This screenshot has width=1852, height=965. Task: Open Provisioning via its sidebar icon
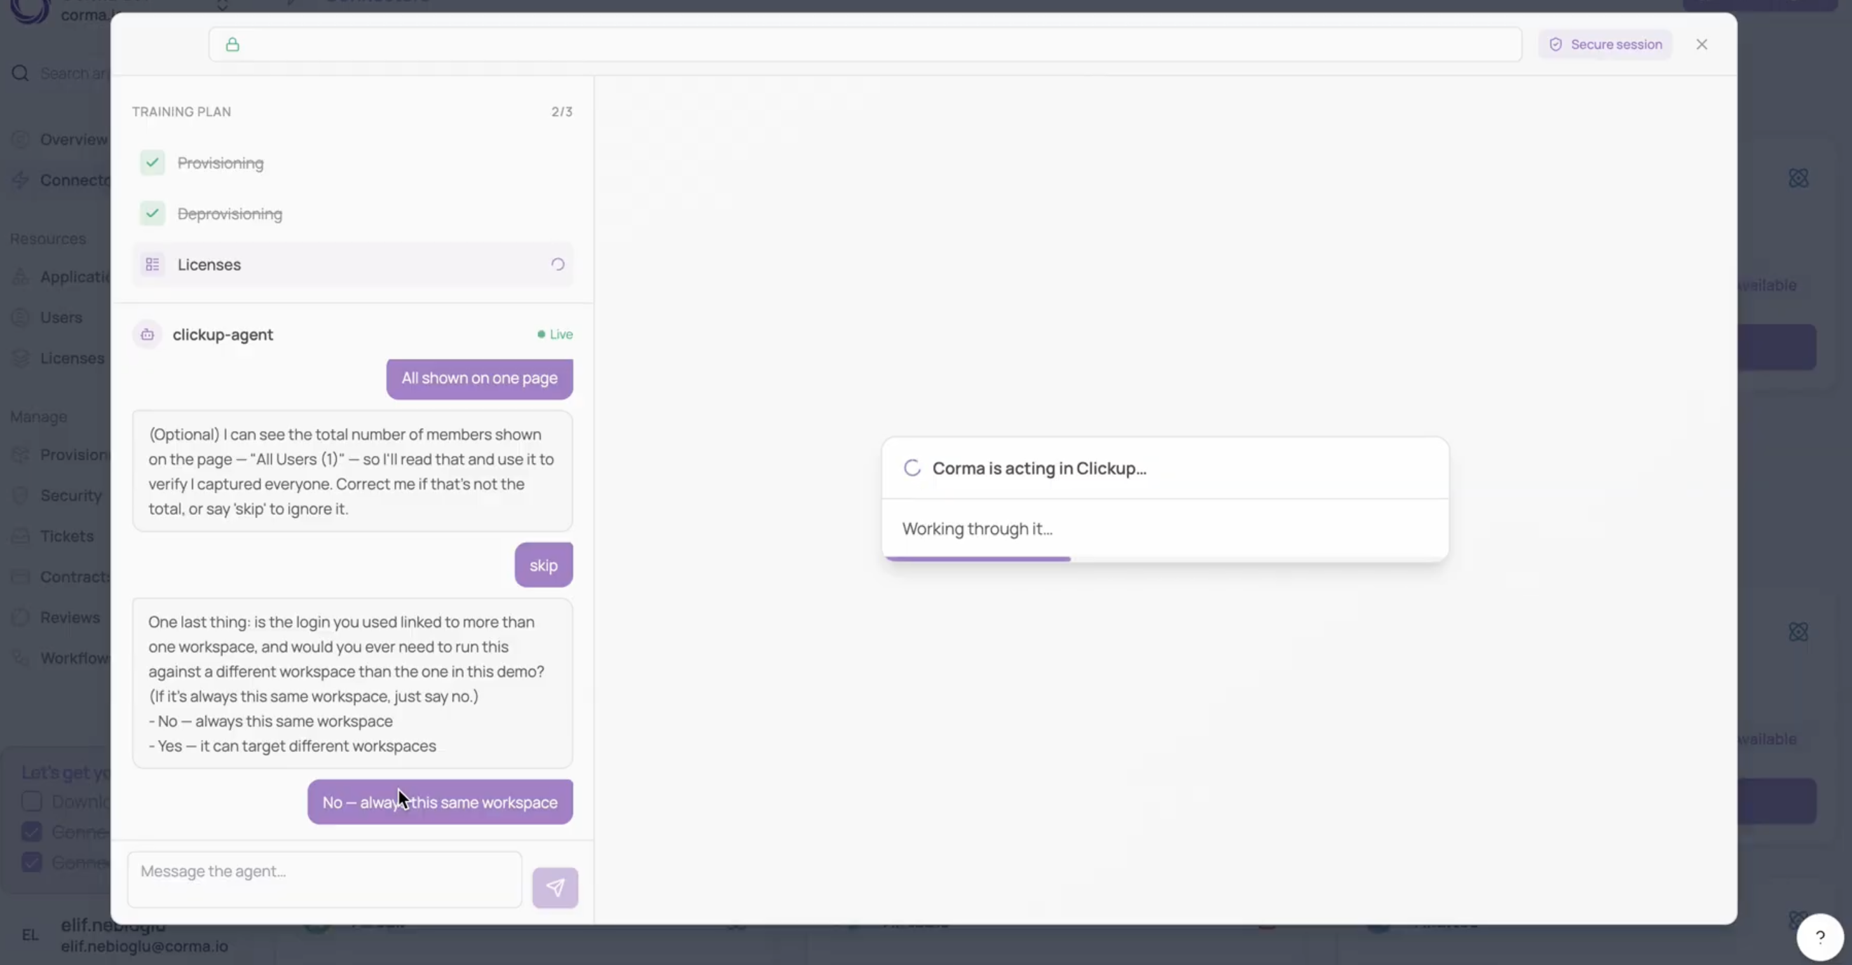20,455
